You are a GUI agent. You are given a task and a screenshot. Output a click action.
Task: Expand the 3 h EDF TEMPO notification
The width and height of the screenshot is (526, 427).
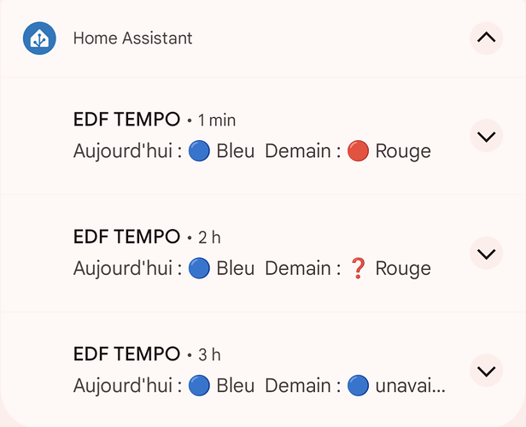click(x=486, y=371)
